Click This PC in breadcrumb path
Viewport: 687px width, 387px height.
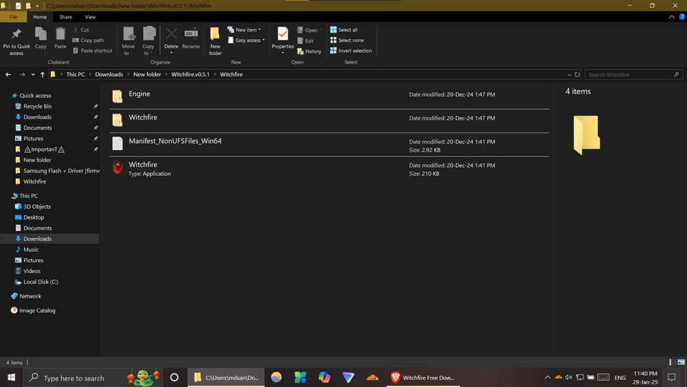click(x=76, y=74)
